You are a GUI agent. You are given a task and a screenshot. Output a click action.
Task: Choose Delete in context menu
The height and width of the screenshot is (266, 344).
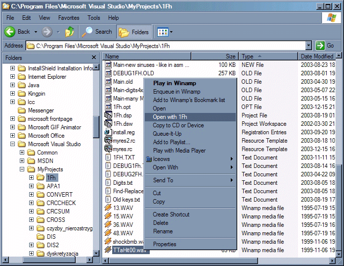pos(190,223)
